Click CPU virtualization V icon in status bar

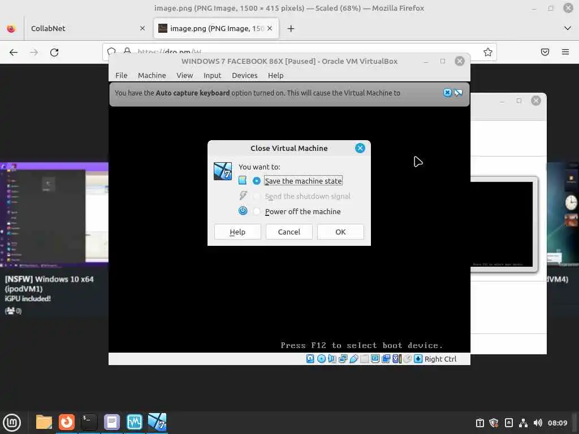tap(396, 359)
